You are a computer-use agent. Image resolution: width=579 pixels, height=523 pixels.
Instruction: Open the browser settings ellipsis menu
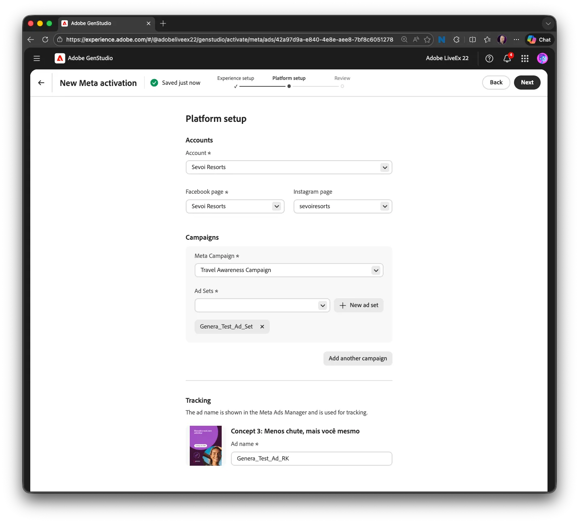click(x=516, y=40)
